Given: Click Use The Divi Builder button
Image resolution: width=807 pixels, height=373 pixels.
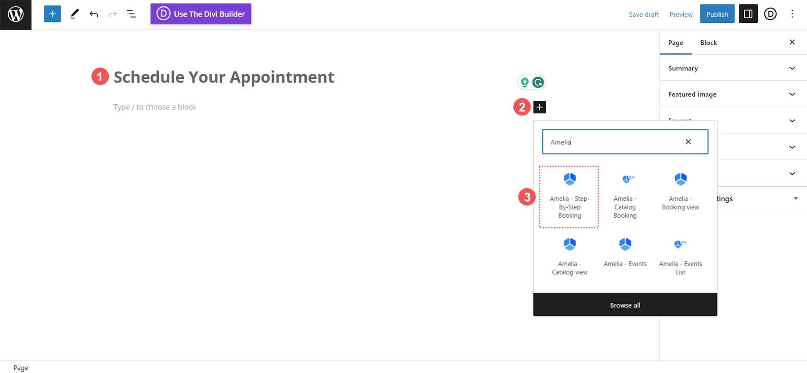Looking at the screenshot, I should pyautogui.click(x=201, y=14).
